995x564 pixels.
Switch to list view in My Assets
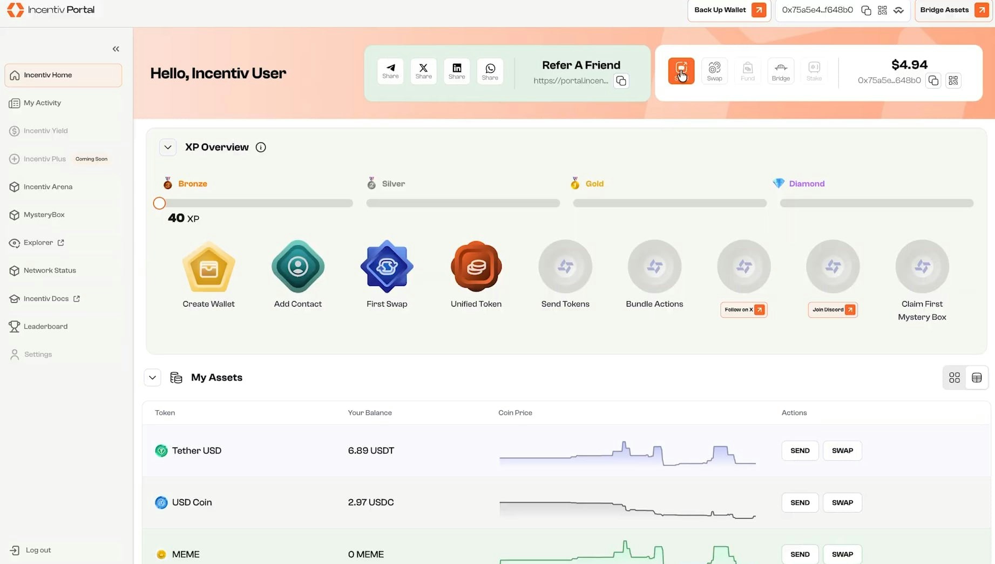(x=976, y=377)
